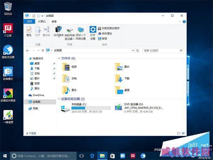Click the Access media (访问媒体) icon
Screen dimensions: 213x160
pos(59,31)
